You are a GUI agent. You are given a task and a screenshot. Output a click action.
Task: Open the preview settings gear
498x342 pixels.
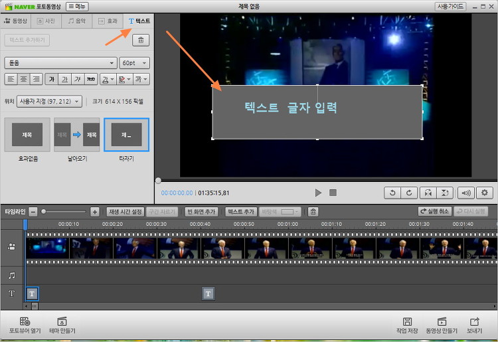(484, 193)
